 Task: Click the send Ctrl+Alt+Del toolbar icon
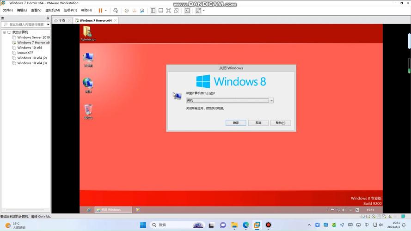(115, 11)
